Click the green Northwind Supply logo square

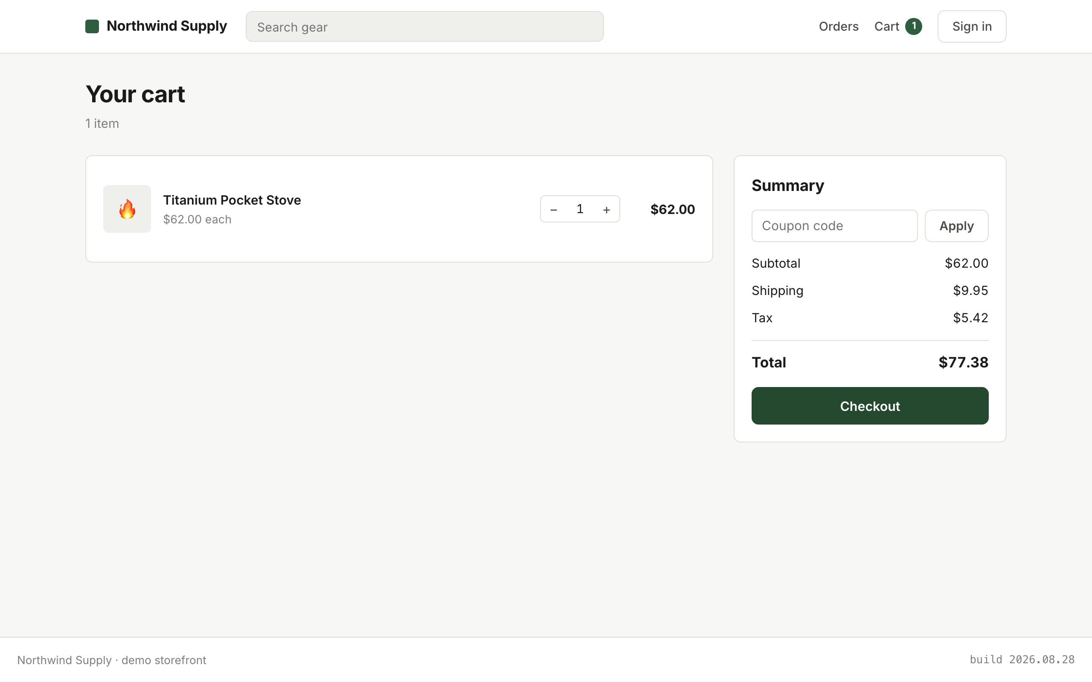tap(92, 26)
